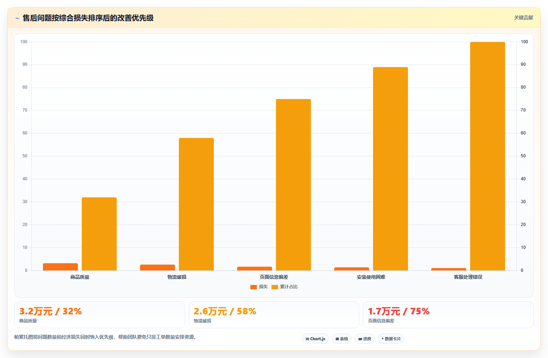548x358 pixels.
Task: Click the 2.6万元 / 58% card value
Action: point(225,311)
